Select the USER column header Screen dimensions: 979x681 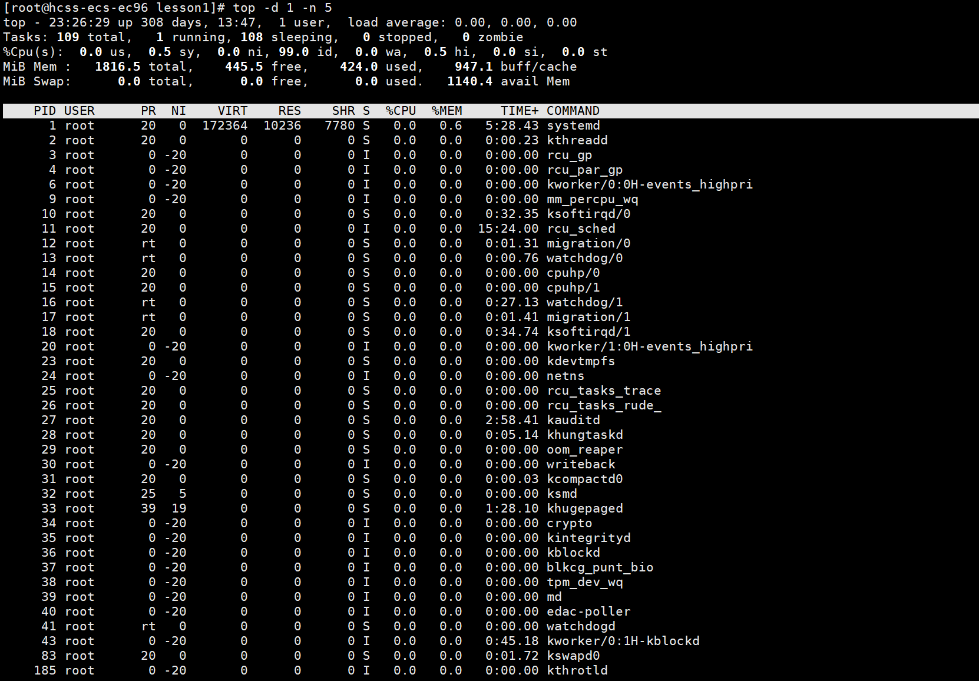pos(80,111)
